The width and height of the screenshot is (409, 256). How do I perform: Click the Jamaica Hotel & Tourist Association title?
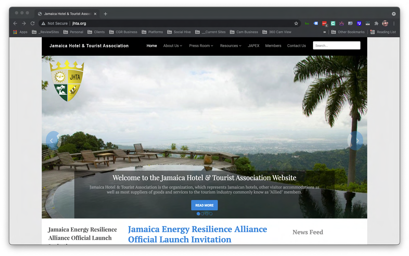click(x=89, y=46)
